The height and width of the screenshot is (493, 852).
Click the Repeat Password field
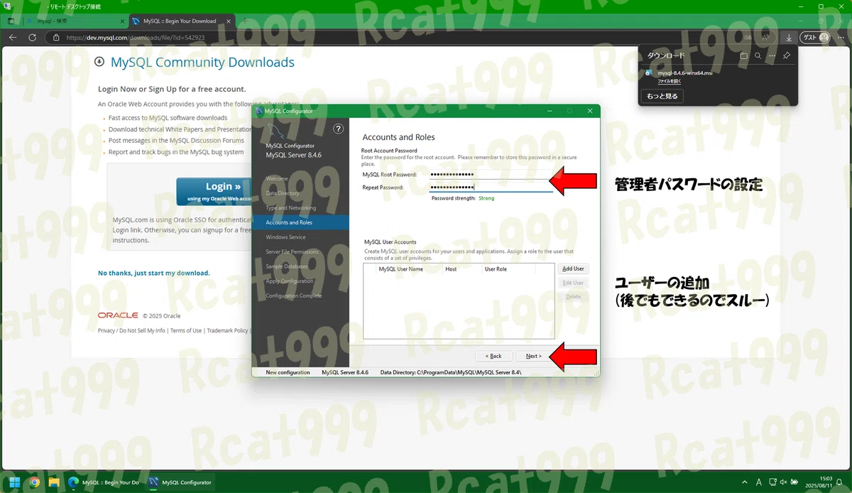pyautogui.click(x=491, y=188)
